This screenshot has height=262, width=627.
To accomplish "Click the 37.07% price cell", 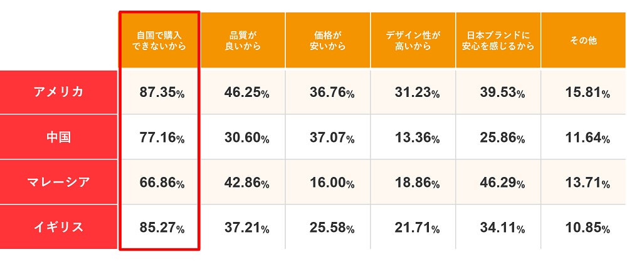I will click(x=332, y=138).
